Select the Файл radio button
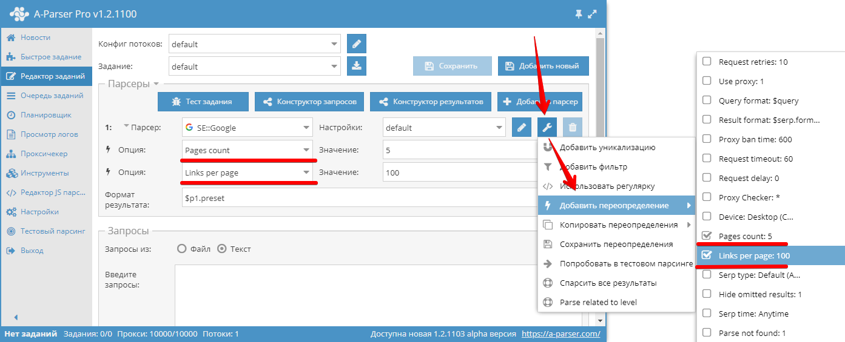This screenshot has height=342, width=845. click(x=181, y=249)
